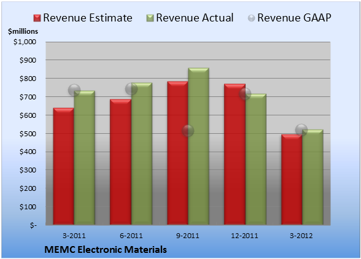361x259 pixels.
Task: Click the $millions axis unit label
Action: click(23, 31)
